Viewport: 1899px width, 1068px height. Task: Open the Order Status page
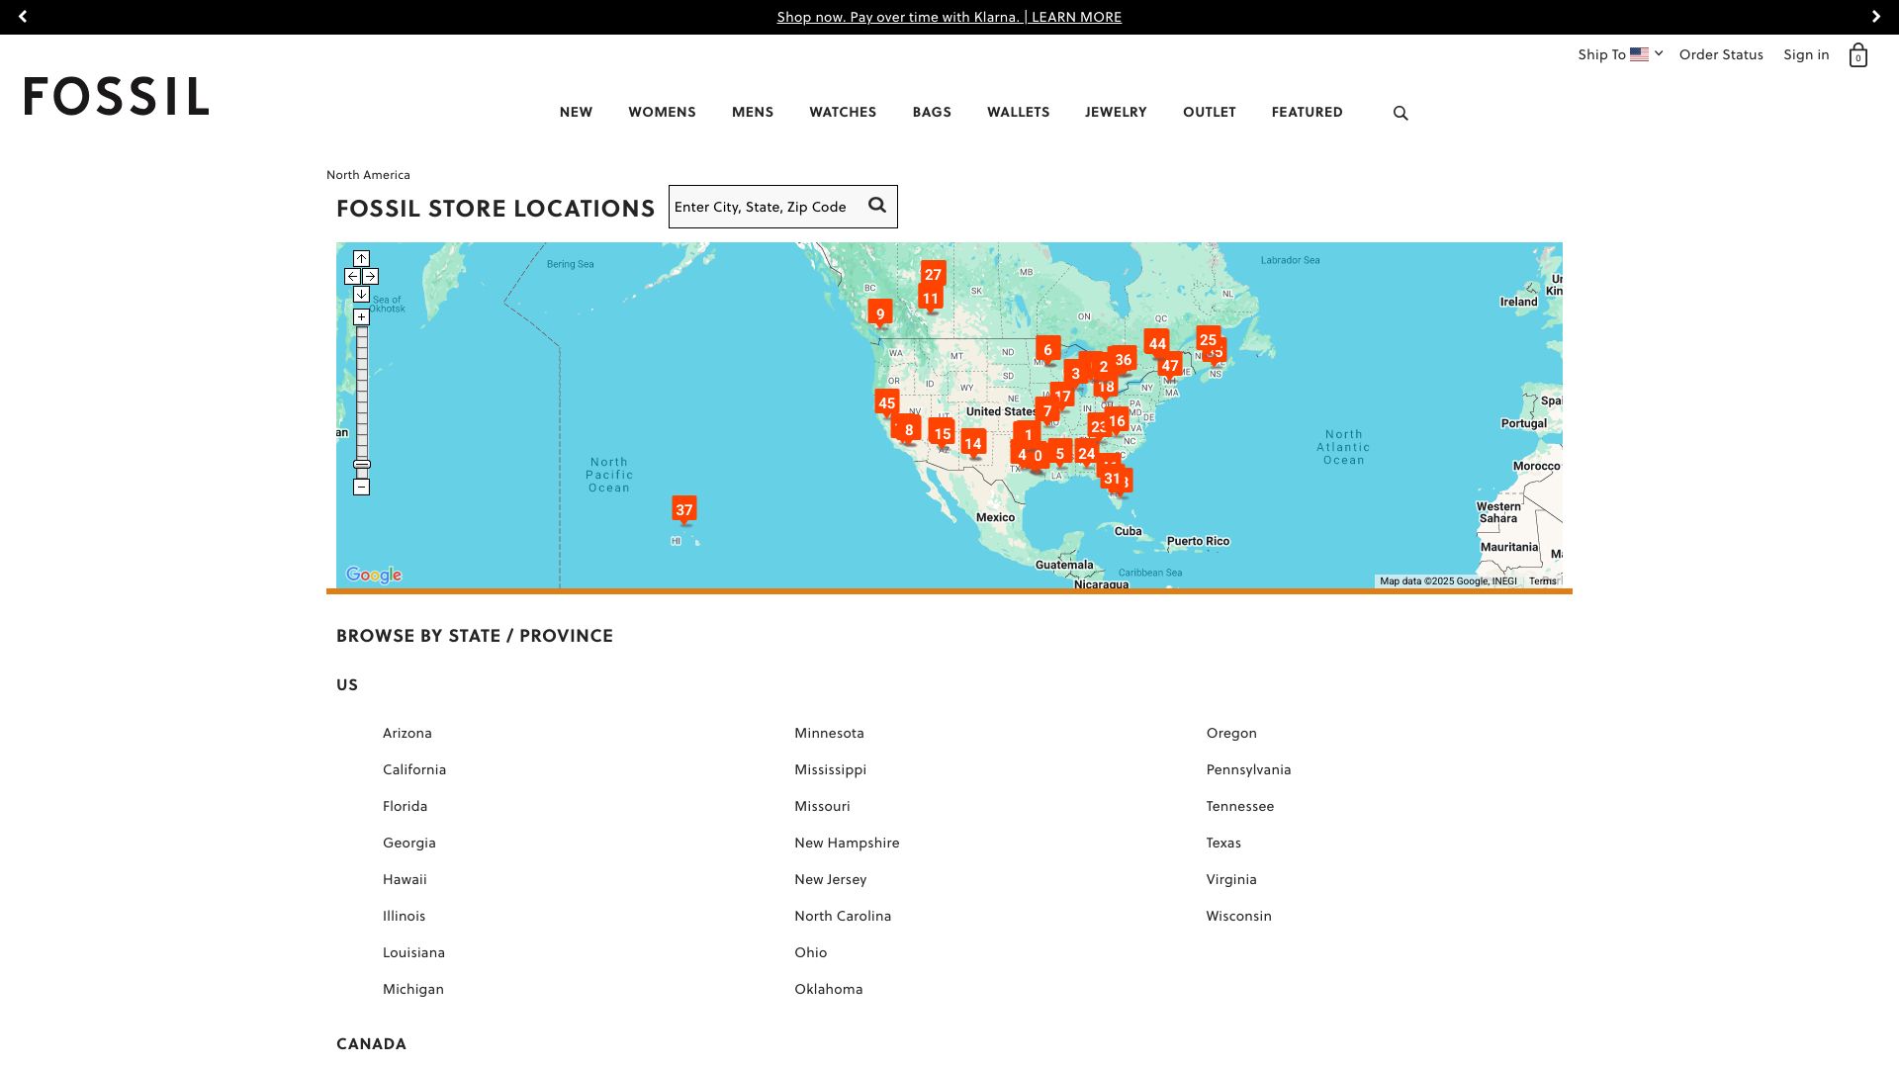[1721, 54]
